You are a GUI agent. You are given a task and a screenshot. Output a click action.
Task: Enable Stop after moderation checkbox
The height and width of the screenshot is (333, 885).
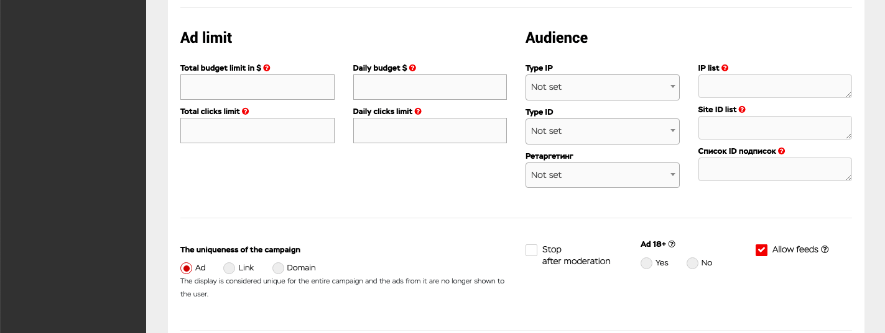[x=531, y=250]
